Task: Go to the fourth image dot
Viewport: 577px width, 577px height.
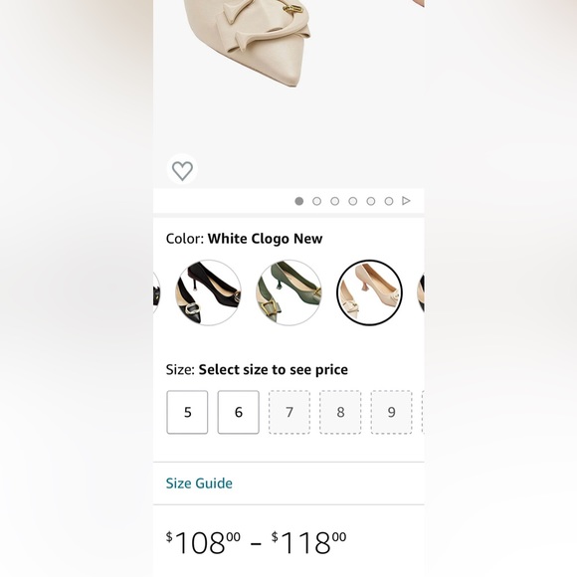Action: tap(353, 201)
